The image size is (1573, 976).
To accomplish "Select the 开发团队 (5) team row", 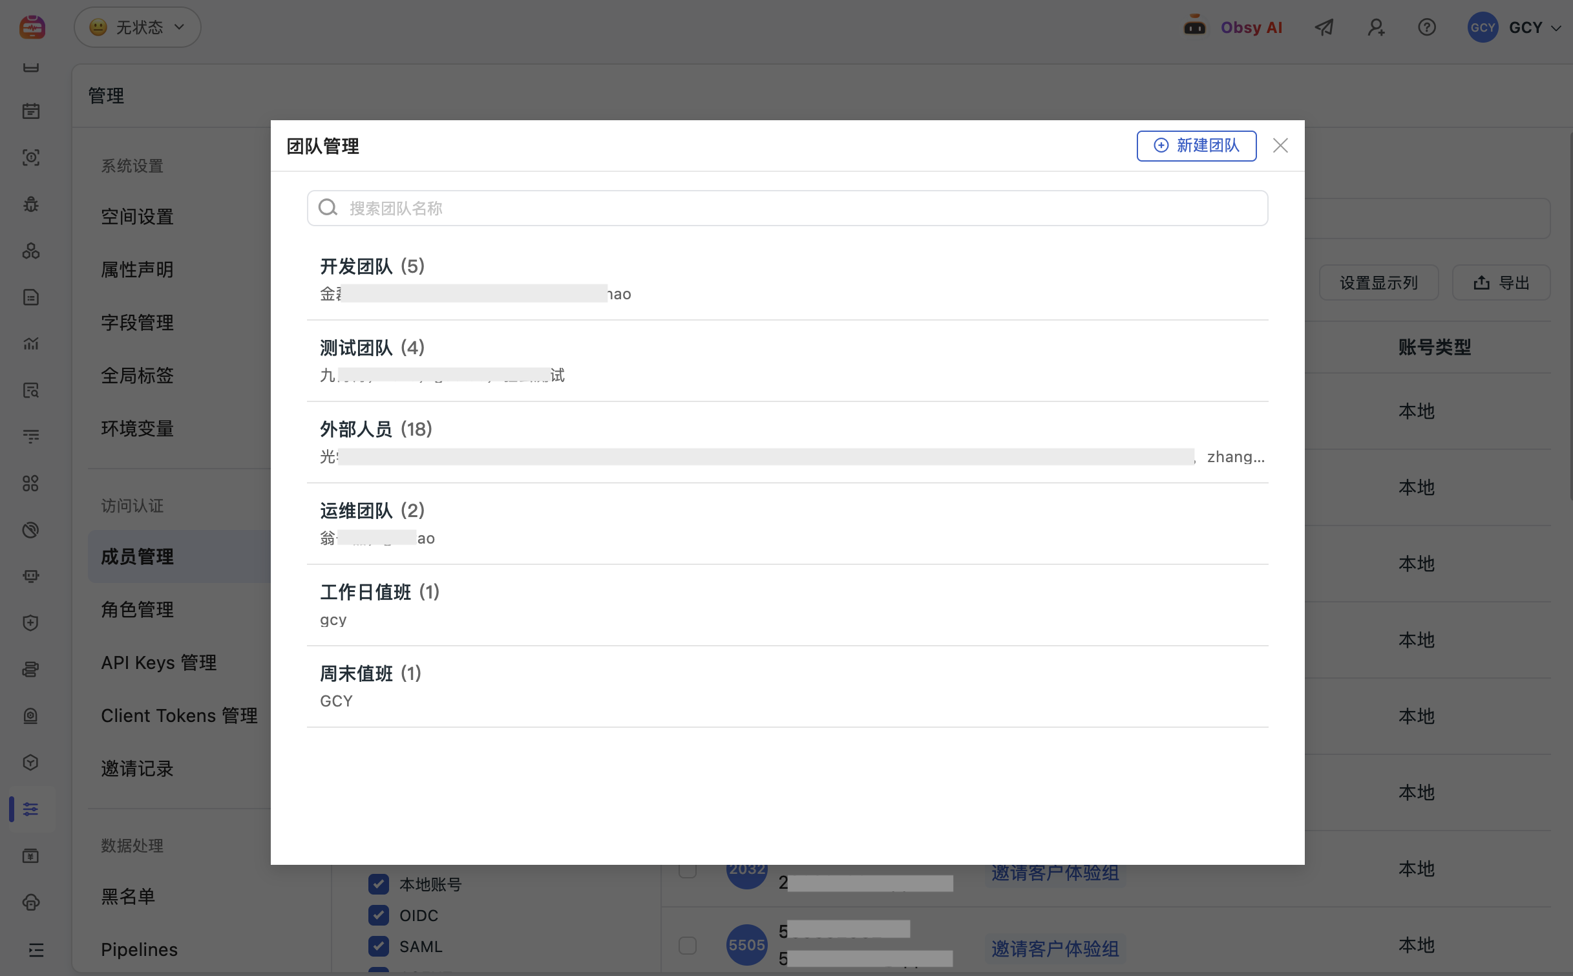I will point(787,279).
